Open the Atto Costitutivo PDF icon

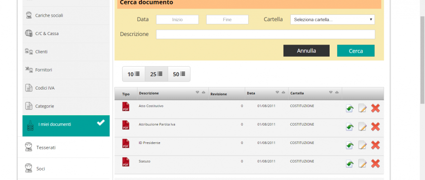click(x=126, y=107)
